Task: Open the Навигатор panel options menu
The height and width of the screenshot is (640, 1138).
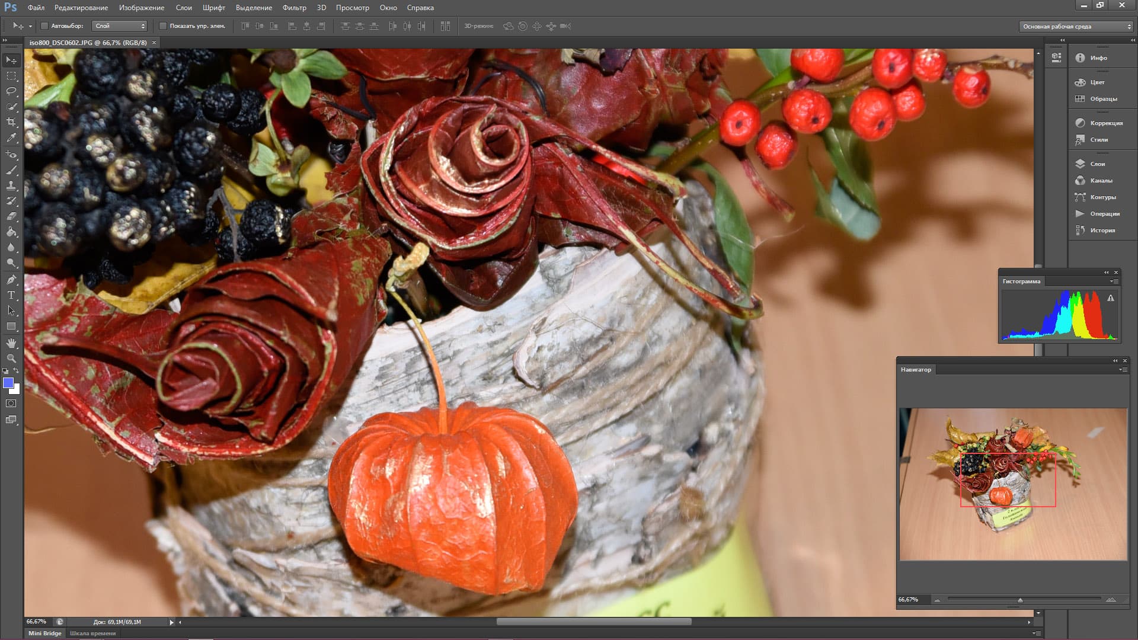Action: 1123,370
